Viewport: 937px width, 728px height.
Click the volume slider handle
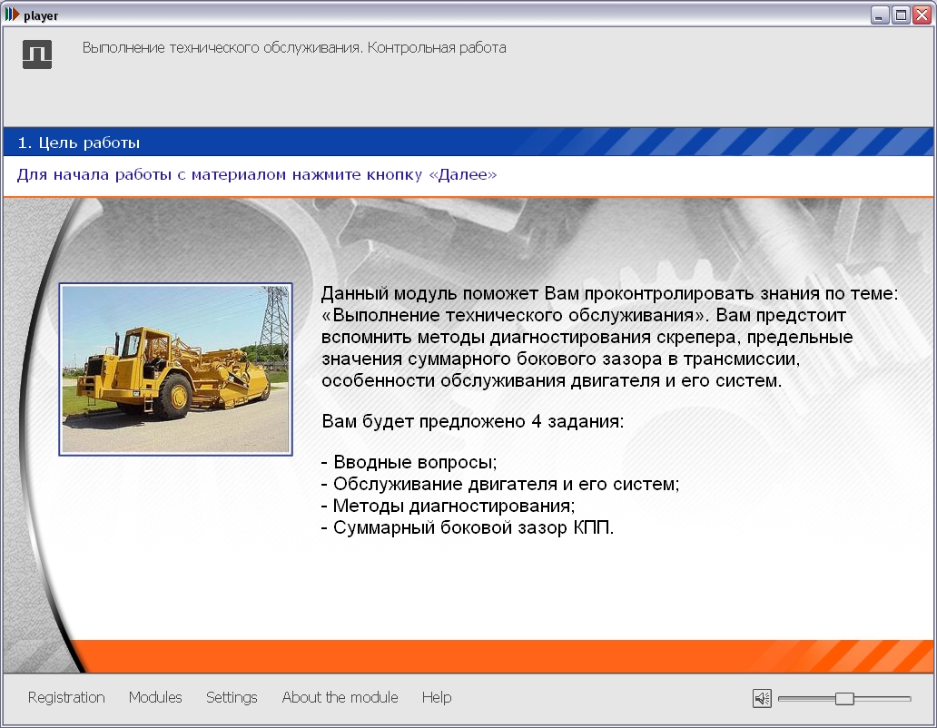844,698
